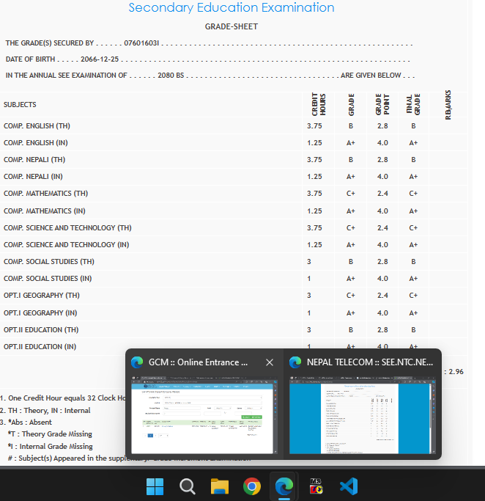Click the OPT.I GEOGRAPHY (TH) subject row
Viewport: 485px width, 501px height.
pyautogui.click(x=42, y=296)
